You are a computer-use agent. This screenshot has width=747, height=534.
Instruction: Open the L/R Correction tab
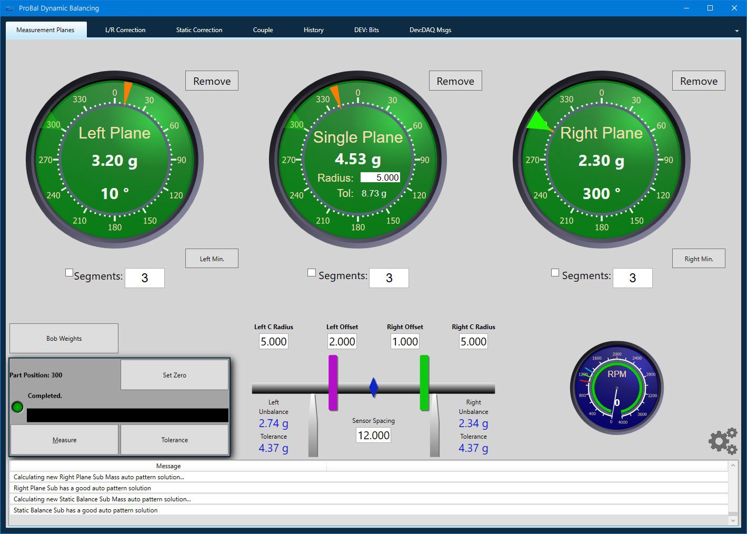[125, 30]
